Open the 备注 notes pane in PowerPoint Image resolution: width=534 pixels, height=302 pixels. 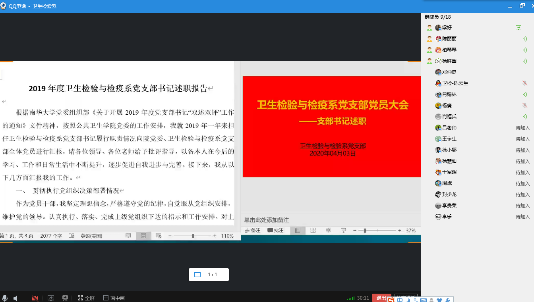tap(252, 231)
